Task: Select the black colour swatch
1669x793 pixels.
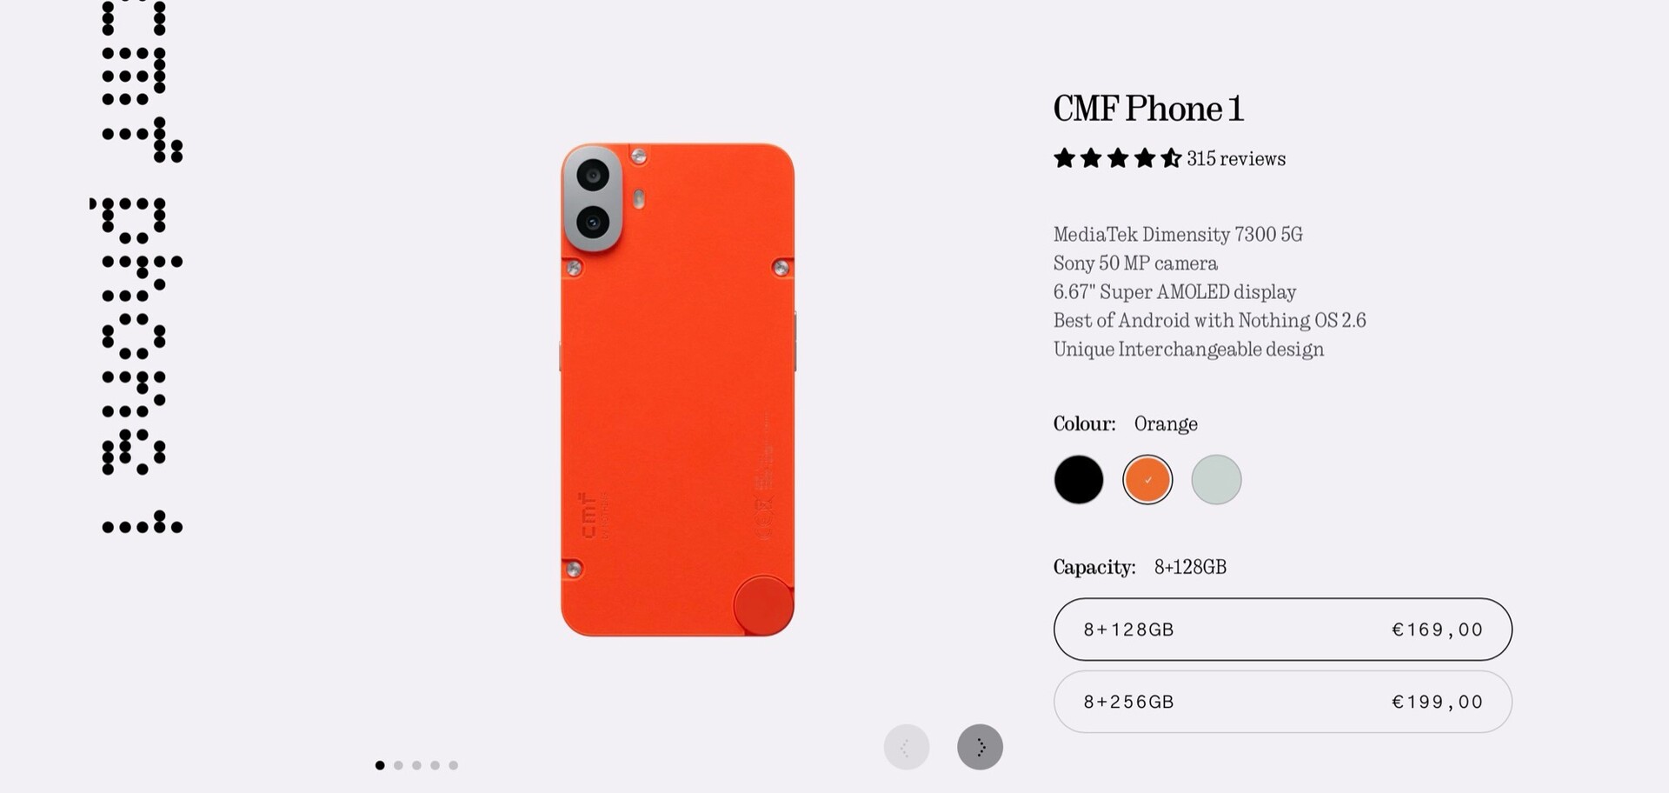Action: point(1079,479)
